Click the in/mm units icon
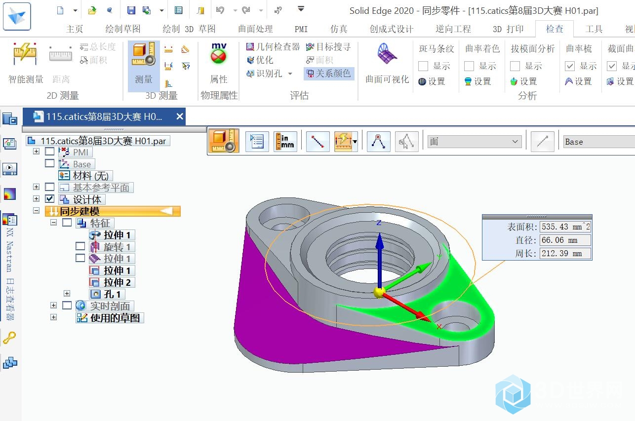This screenshot has height=421, width=635. (285, 142)
